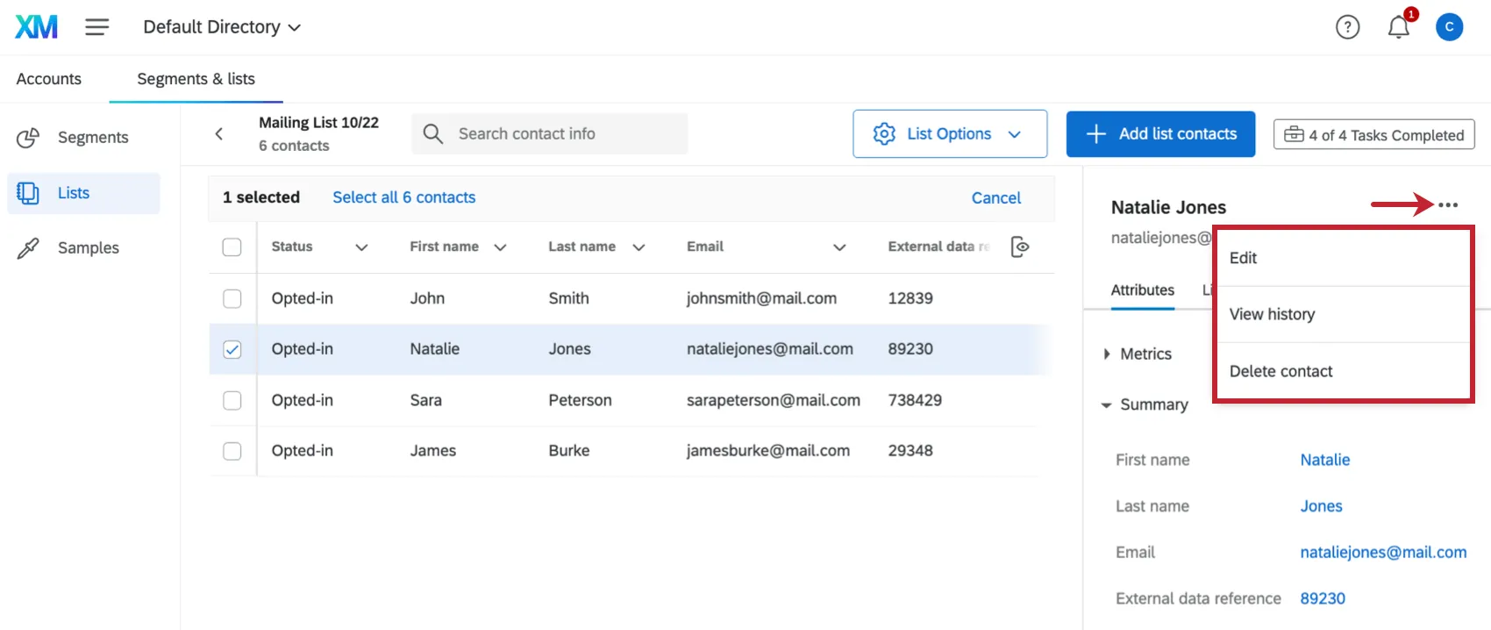
Task: Open the List Options dropdown
Action: [x=949, y=133]
